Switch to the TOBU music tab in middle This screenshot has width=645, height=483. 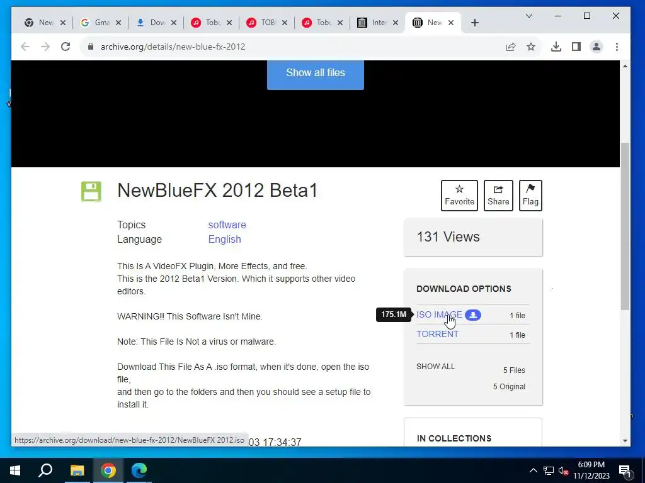(266, 23)
